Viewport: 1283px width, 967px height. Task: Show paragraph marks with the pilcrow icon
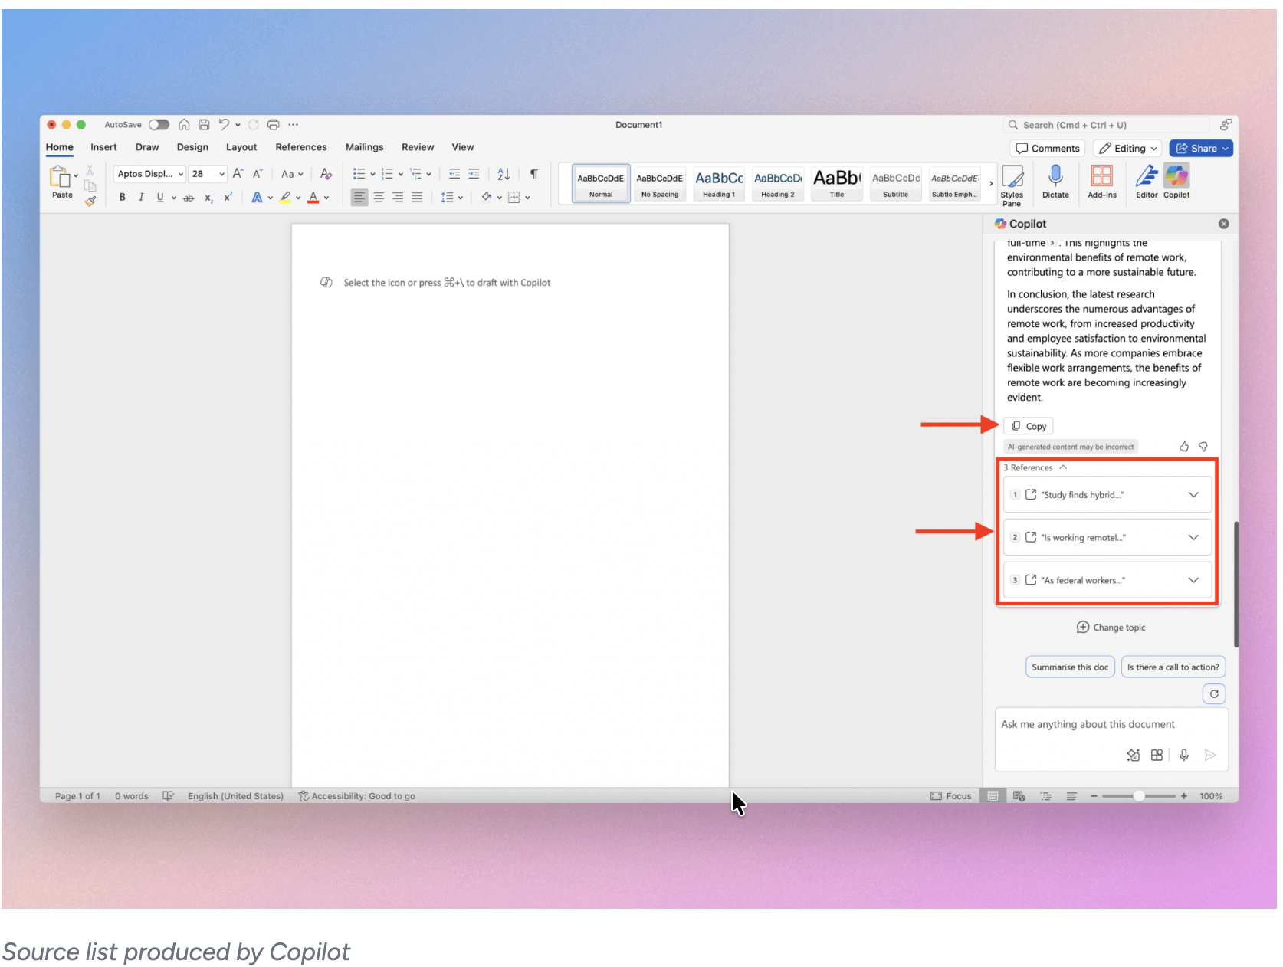pyautogui.click(x=533, y=174)
